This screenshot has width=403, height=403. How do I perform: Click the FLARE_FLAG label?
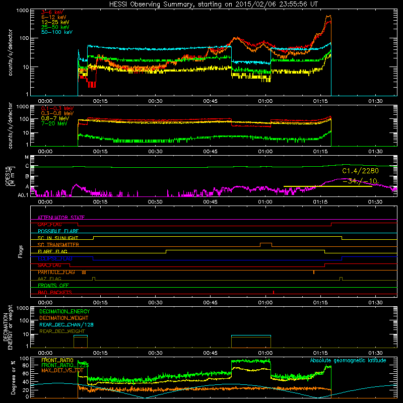(52, 251)
